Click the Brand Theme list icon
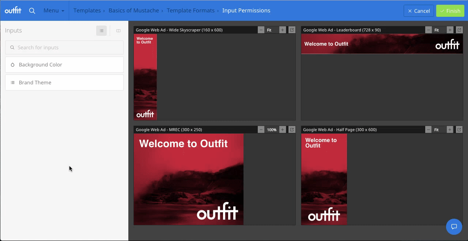This screenshot has width=468, height=241. [x=12, y=83]
